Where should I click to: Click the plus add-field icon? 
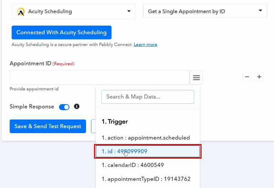coord(259,77)
